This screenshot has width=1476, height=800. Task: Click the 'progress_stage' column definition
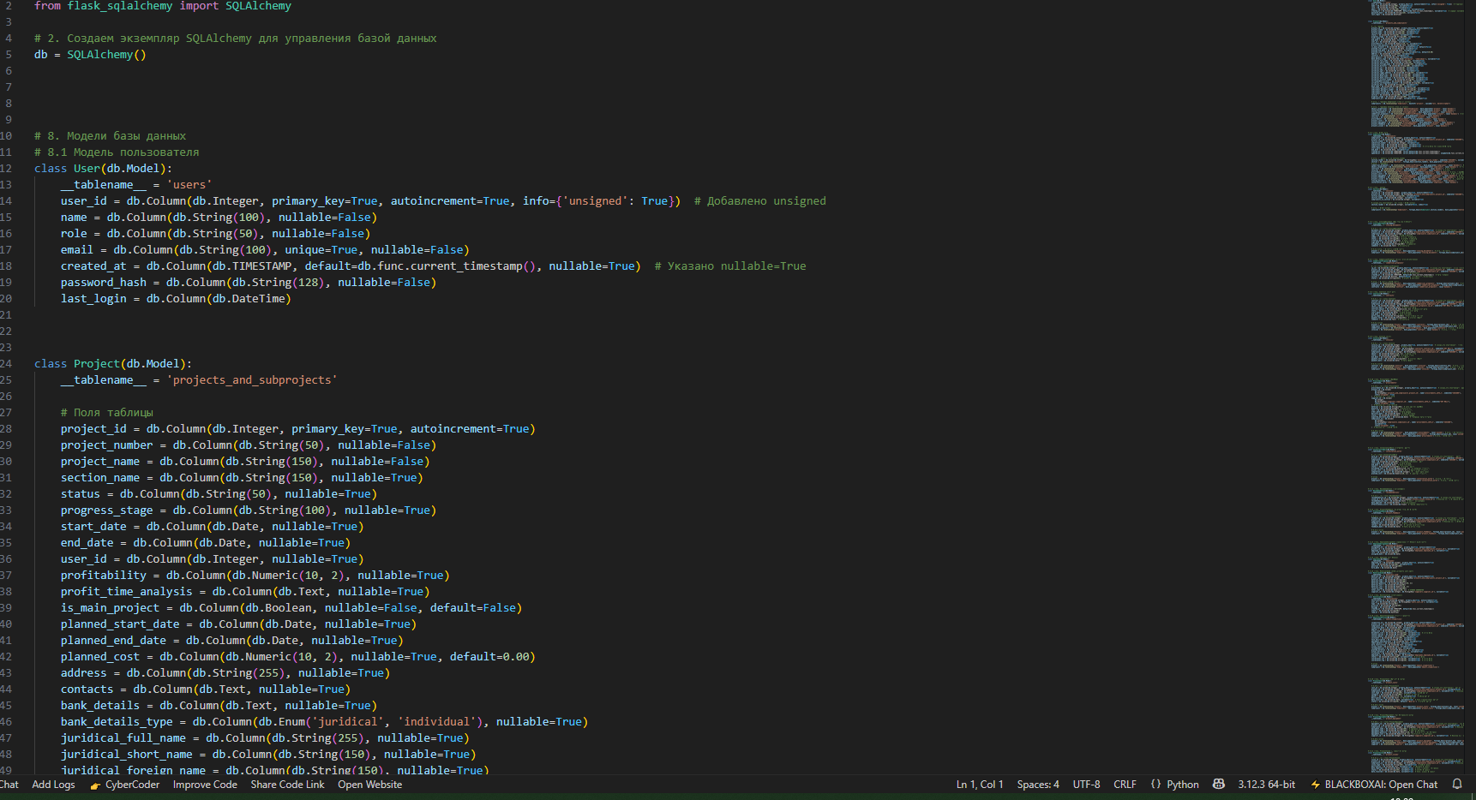[249, 510]
